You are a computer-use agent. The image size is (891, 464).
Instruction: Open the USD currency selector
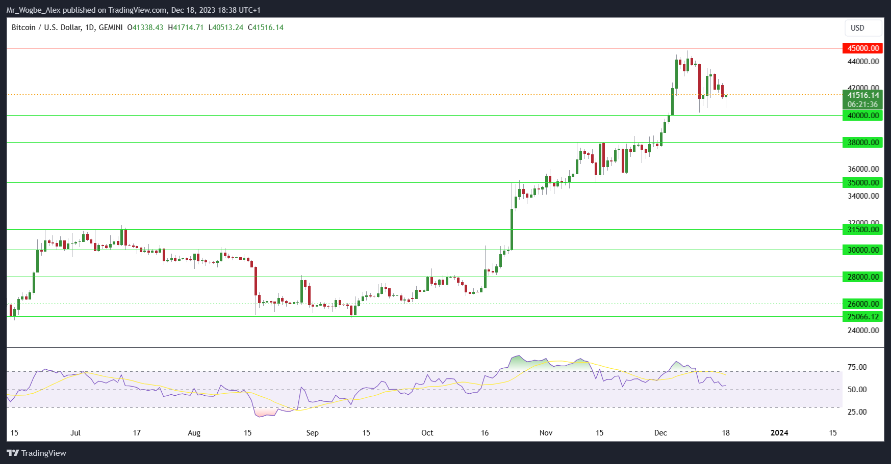coord(863,28)
